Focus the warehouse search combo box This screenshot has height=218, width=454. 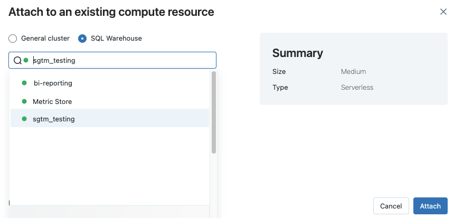(x=121, y=60)
